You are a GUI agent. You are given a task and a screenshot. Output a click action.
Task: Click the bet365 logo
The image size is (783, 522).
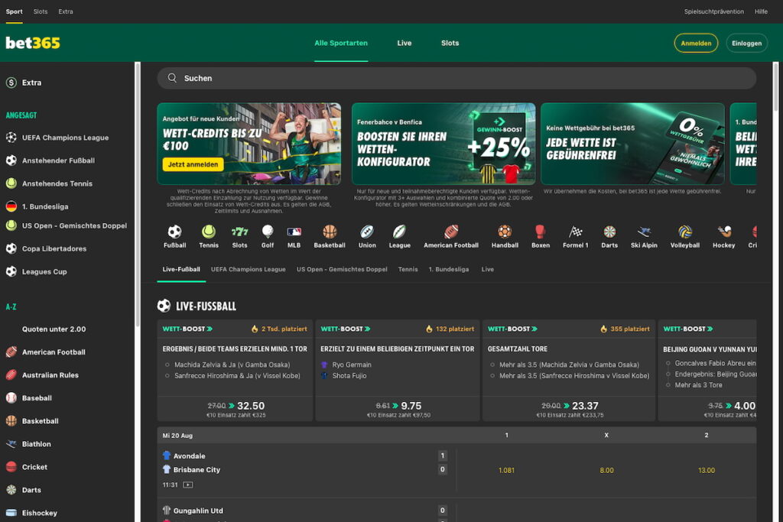(33, 43)
